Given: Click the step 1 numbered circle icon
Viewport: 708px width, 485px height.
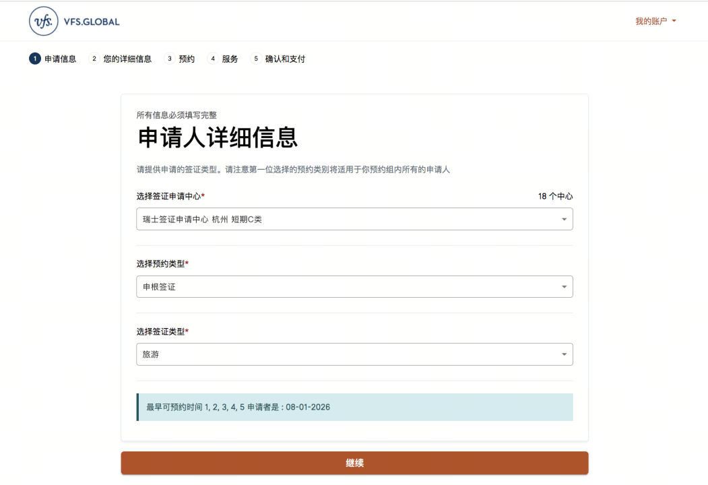Looking at the screenshot, I should click(34, 59).
